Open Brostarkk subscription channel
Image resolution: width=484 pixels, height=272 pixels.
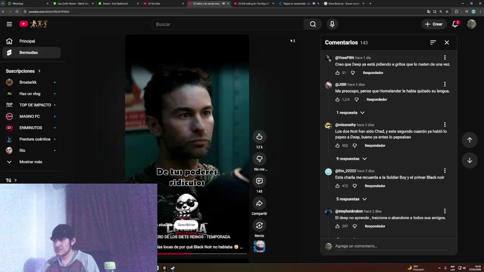point(31,82)
